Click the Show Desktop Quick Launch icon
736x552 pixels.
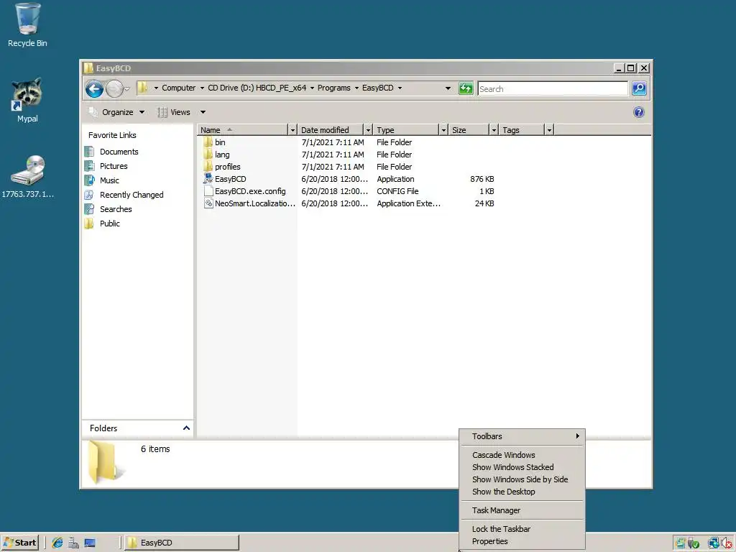coord(90,543)
